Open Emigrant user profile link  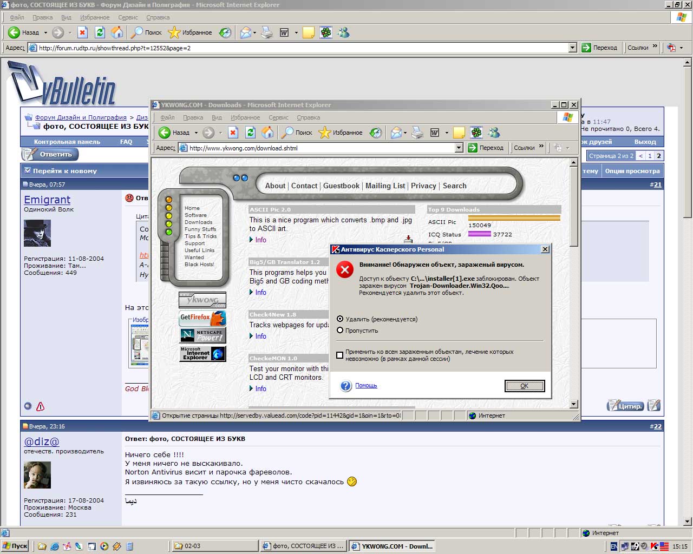(47, 200)
